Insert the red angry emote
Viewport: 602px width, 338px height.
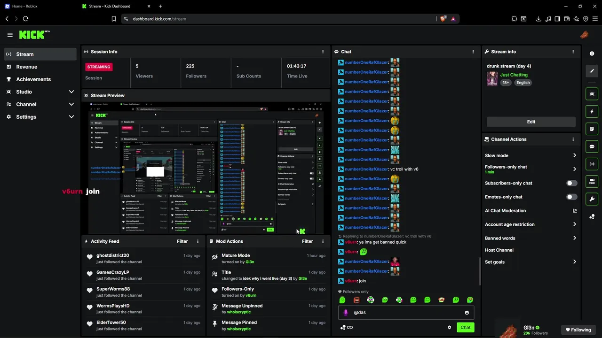click(x=356, y=300)
